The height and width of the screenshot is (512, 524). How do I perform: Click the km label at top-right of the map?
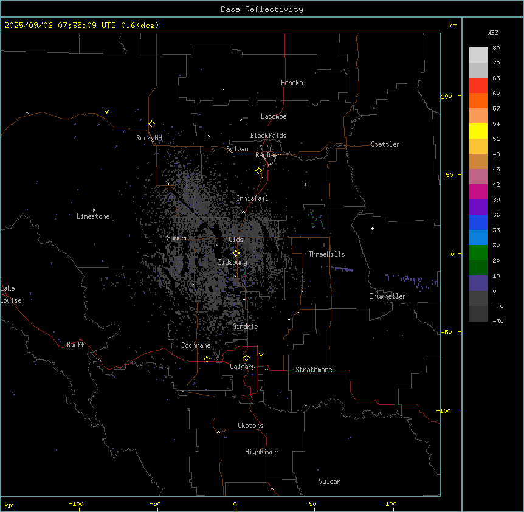click(453, 26)
